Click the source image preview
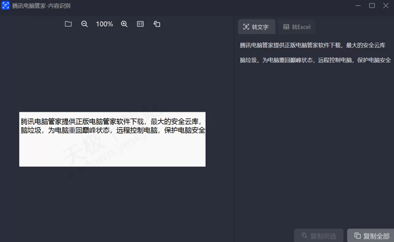The width and height of the screenshot is (394, 242). point(112,139)
